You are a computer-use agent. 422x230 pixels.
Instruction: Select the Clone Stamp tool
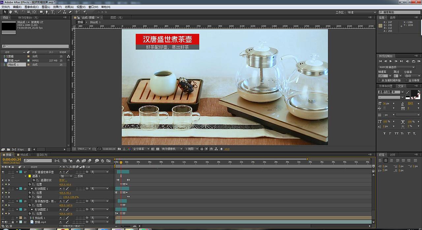[65, 12]
